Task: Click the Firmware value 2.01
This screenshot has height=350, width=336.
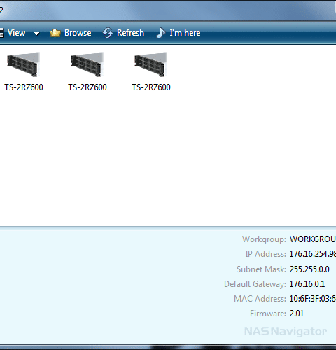Action: click(x=297, y=314)
